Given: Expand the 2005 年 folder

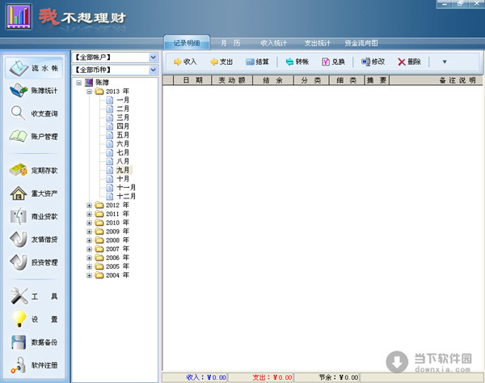Looking at the screenshot, I should click(89, 266).
